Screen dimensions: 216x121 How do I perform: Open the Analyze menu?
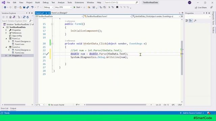61,2
